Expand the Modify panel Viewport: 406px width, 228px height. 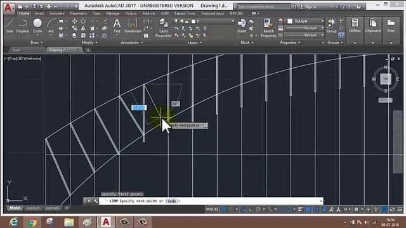[90, 42]
